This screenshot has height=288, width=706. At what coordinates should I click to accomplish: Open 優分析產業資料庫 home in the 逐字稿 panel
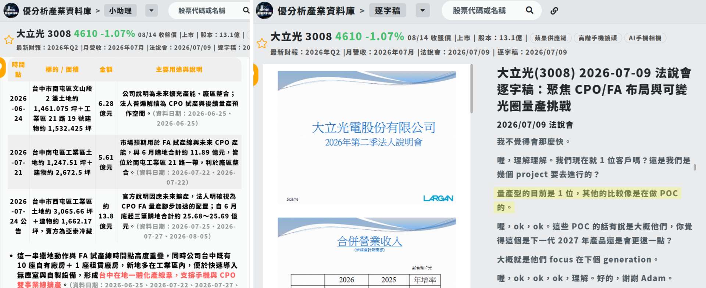point(316,11)
